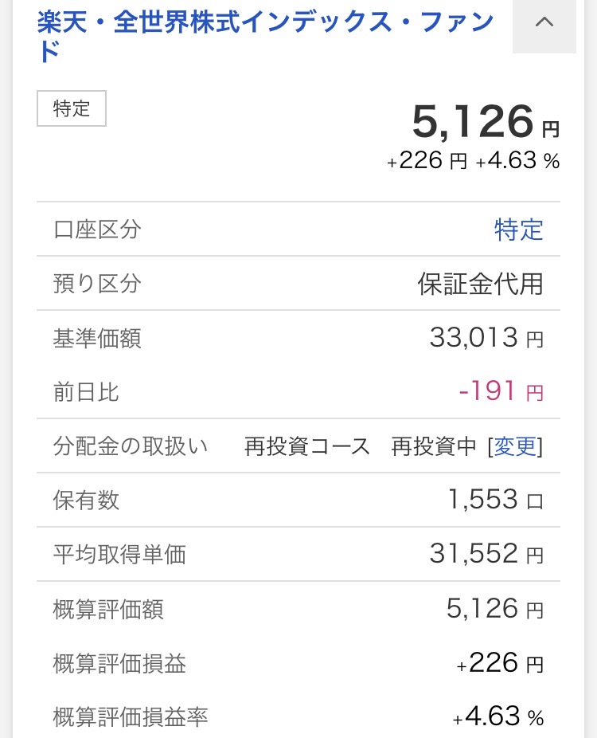This screenshot has width=597, height=738.
Task: Open the blue 特定 link in 口座区分 row
Action: [x=518, y=230]
